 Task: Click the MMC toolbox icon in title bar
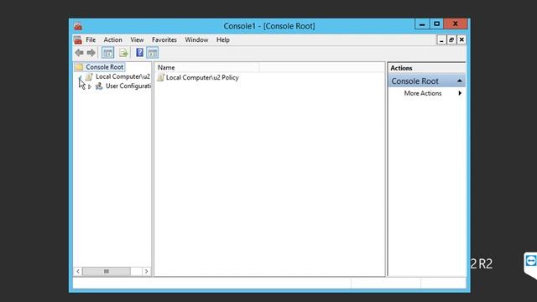tap(78, 26)
